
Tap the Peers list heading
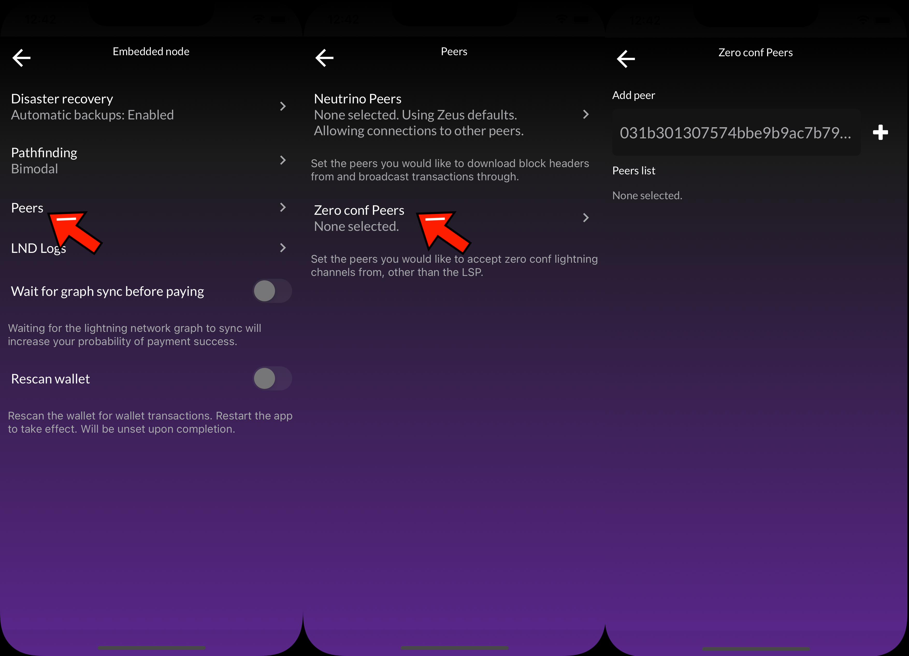click(x=634, y=171)
